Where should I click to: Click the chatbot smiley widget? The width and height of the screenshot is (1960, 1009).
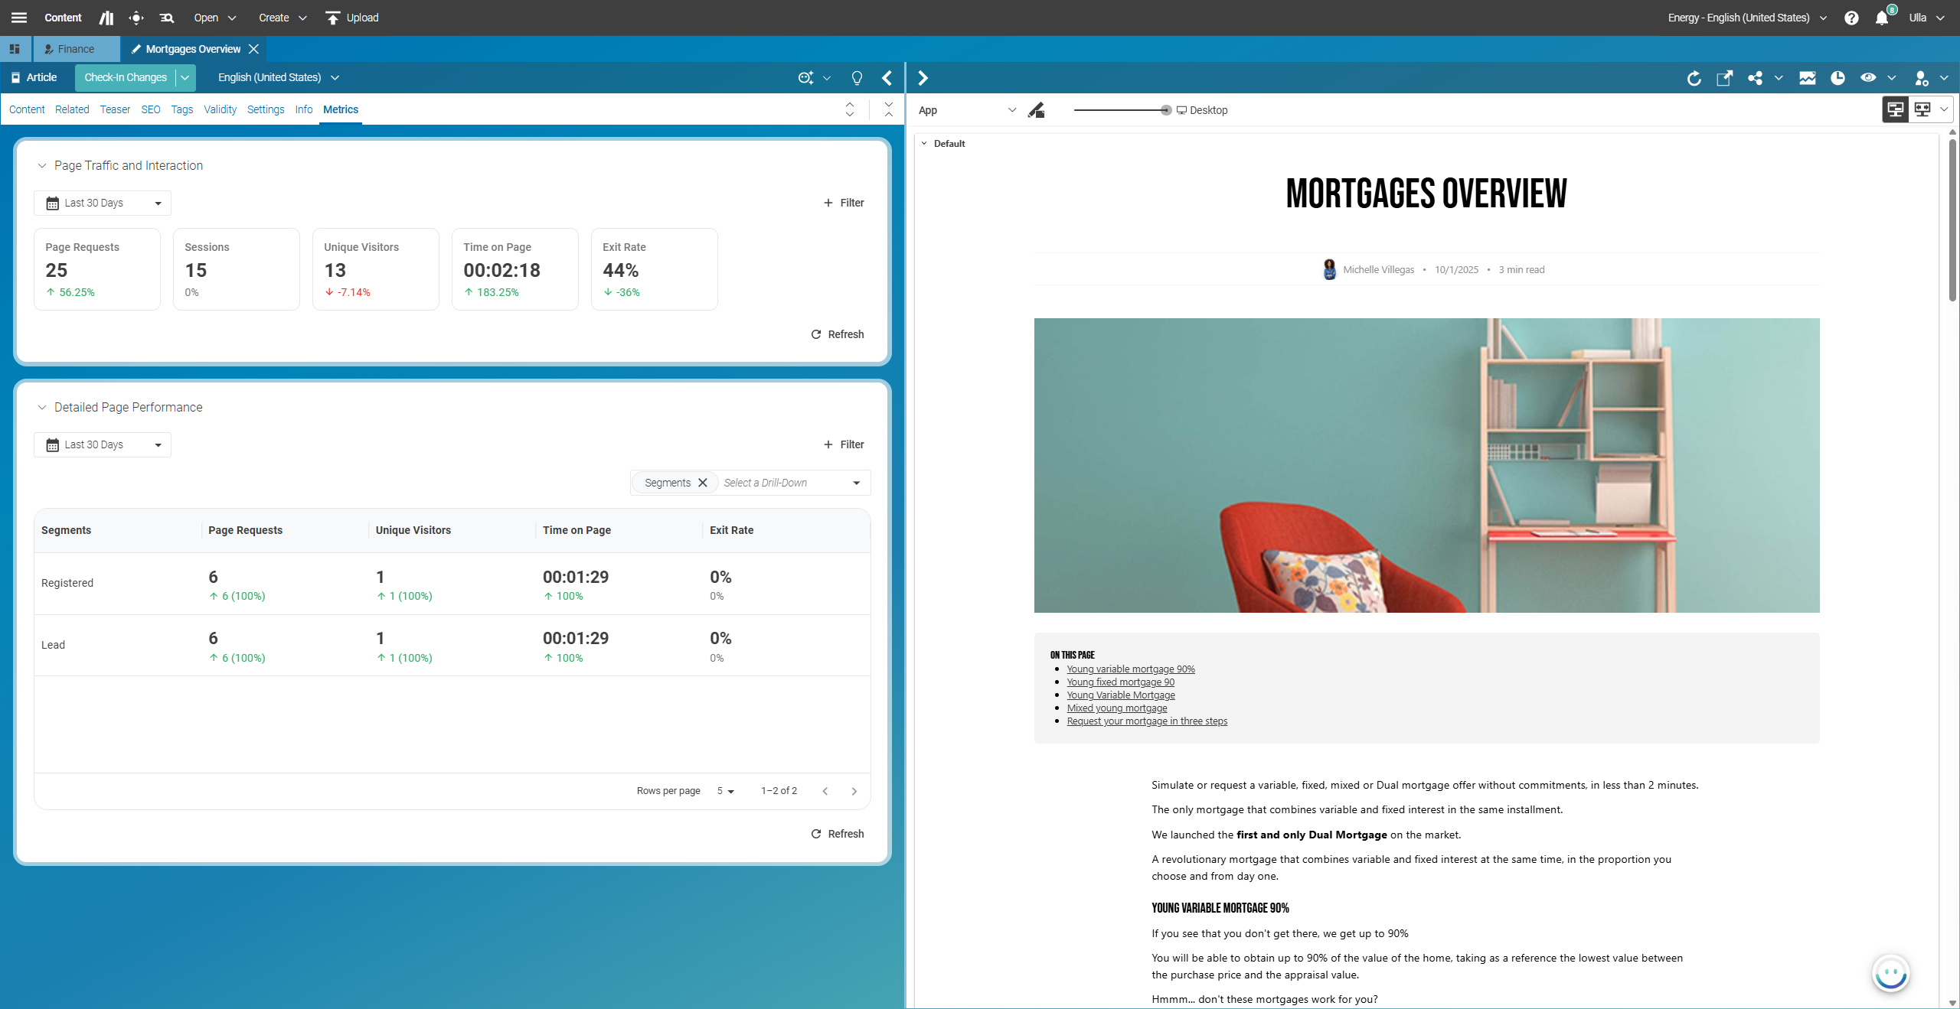click(1890, 974)
